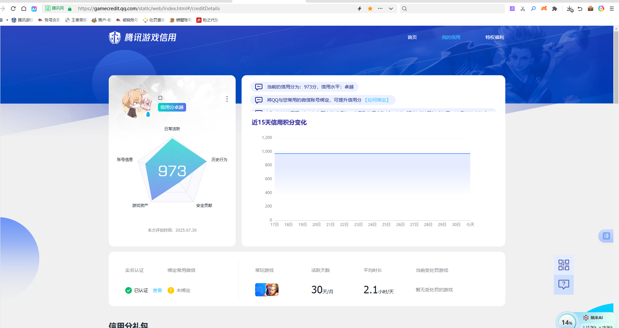
Task: Click the 近15天信用积分变化 heading
Action: point(279,122)
